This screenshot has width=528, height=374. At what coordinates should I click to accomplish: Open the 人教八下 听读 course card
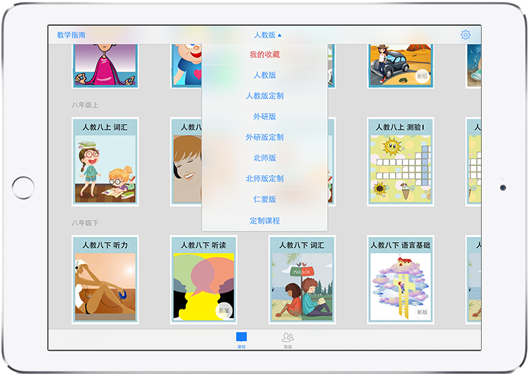coord(203,279)
